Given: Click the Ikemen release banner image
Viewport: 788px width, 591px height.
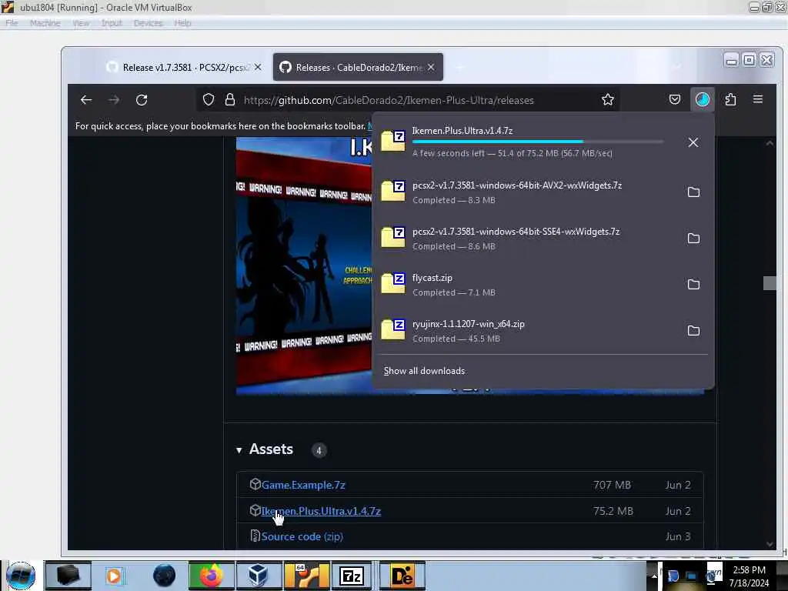Looking at the screenshot, I should pos(304,265).
